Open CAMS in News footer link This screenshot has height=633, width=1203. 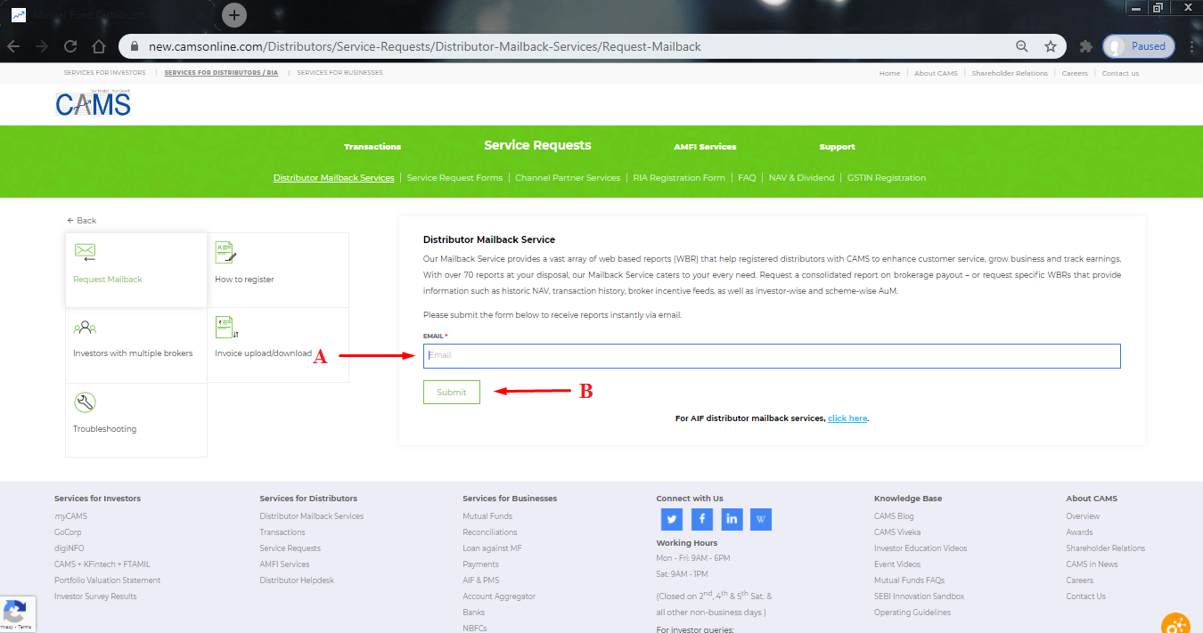pyautogui.click(x=1092, y=564)
